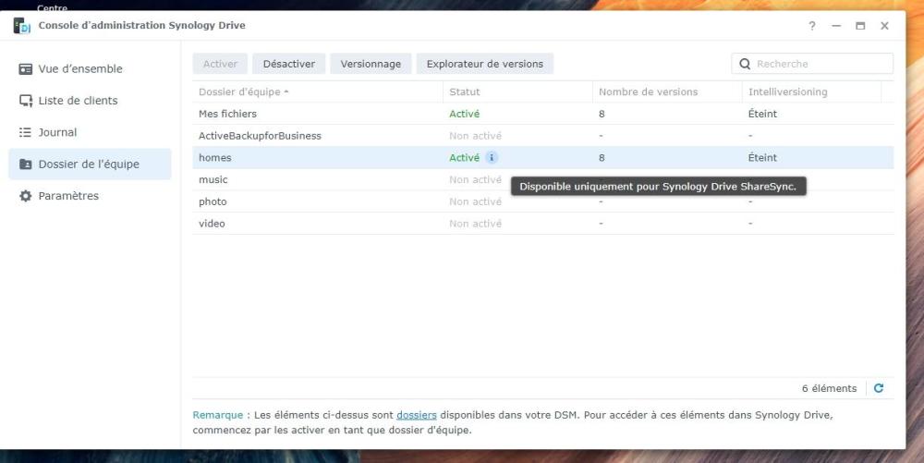Select the music folder row
The height and width of the screenshot is (463, 924).
coord(542,179)
